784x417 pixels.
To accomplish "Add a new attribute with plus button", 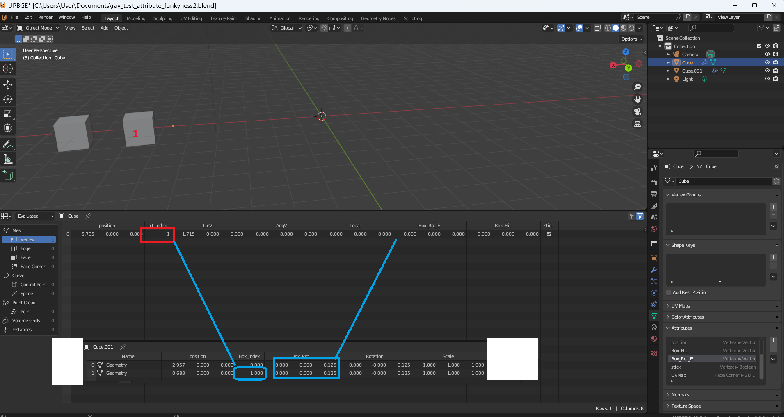I will pos(773,340).
